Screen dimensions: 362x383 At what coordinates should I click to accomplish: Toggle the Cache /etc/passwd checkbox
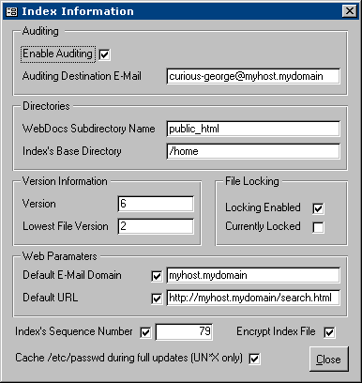click(254, 359)
